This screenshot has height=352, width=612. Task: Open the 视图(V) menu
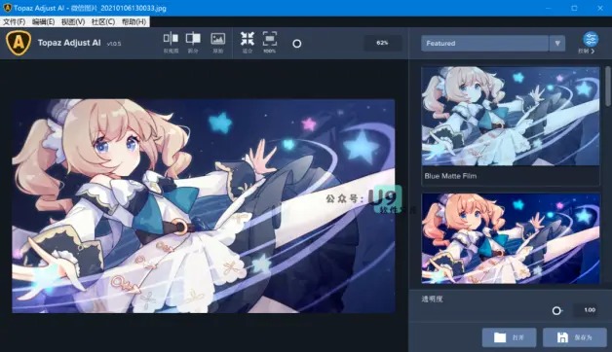(73, 21)
